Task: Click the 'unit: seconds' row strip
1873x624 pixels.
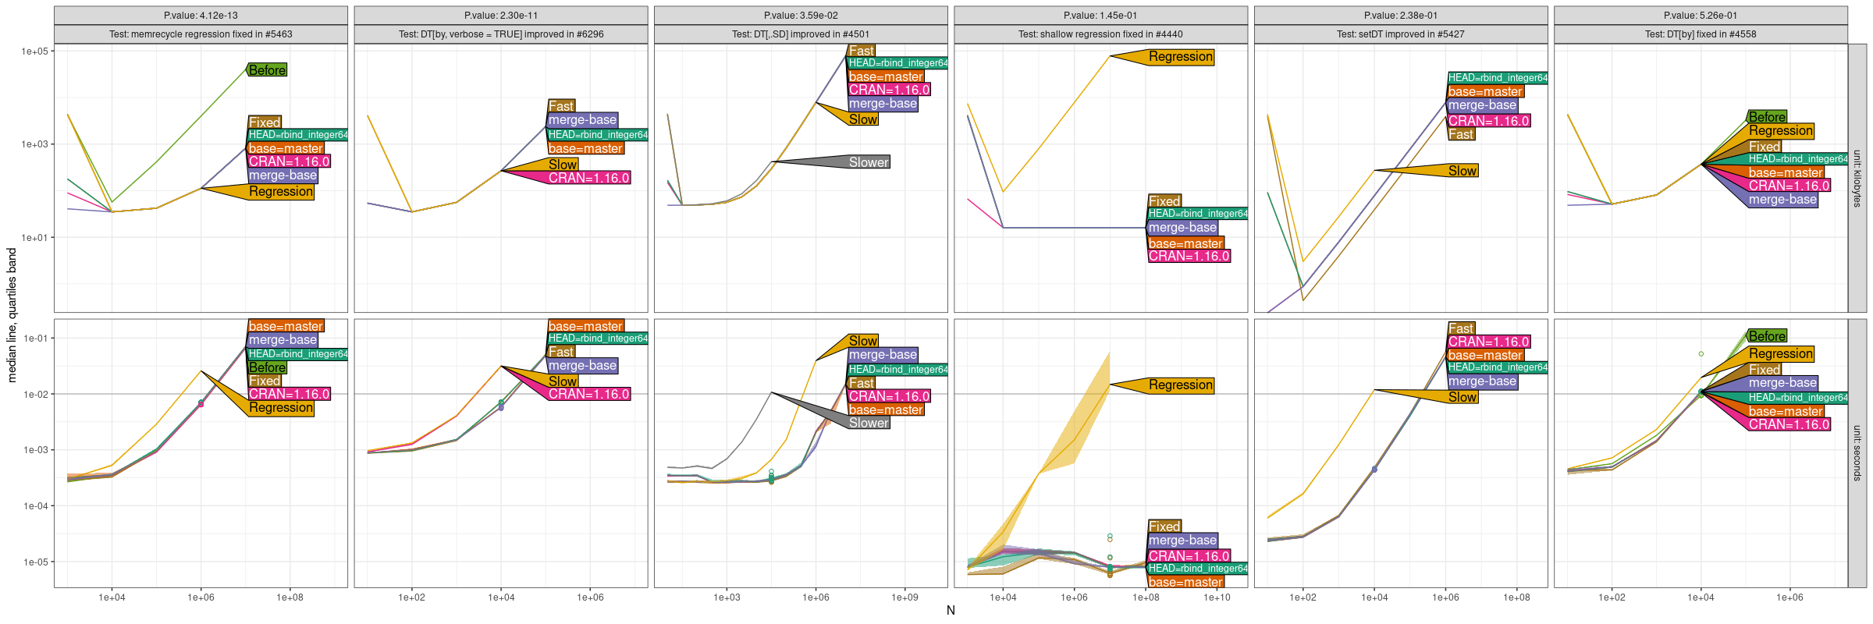Action: pos(1857,453)
